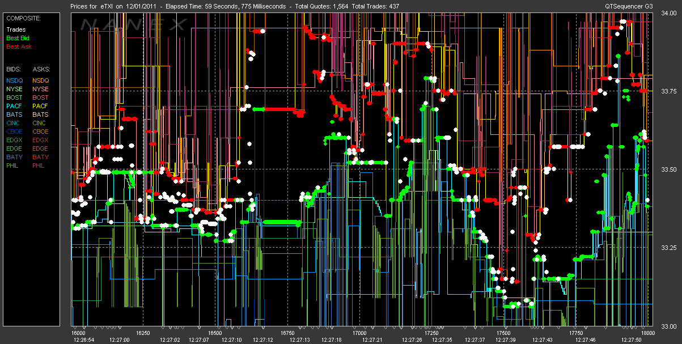The image size is (682, 344).
Task: Click BOST under the ASKS heading
Action: [x=41, y=97]
